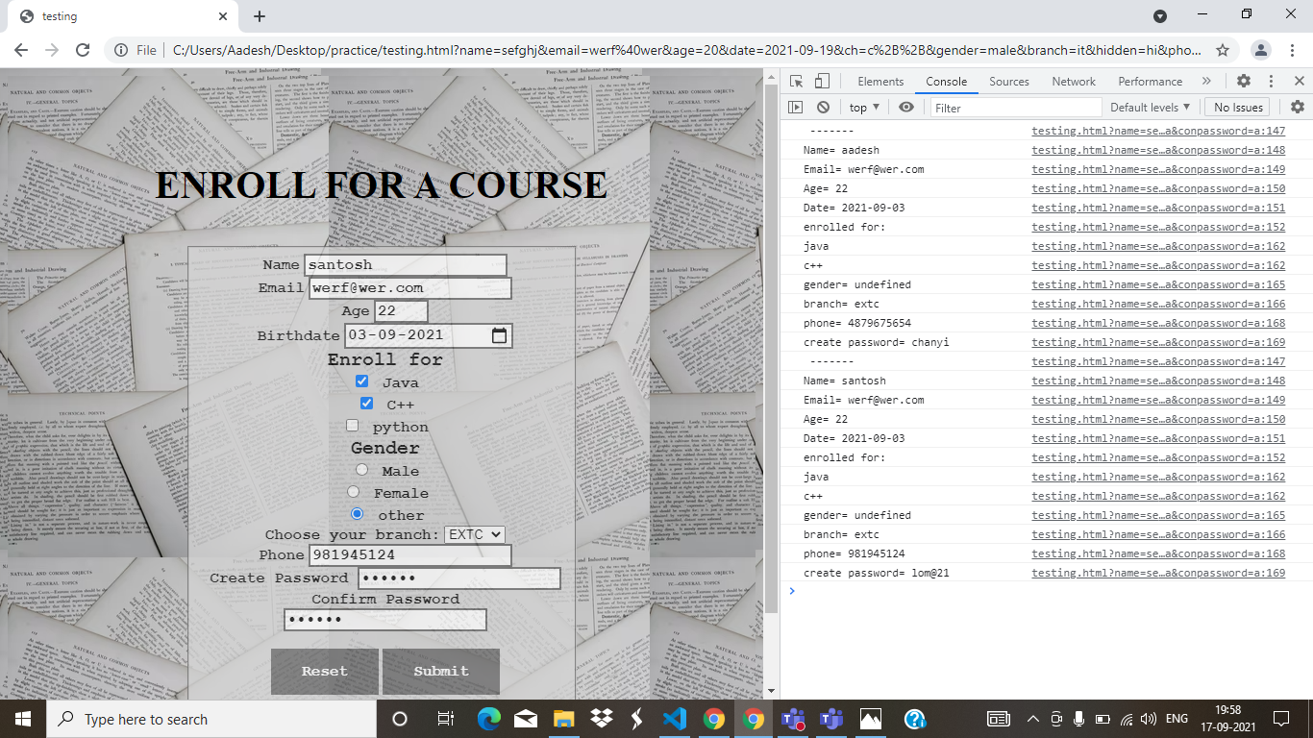1313x738 pixels.
Task: Click the console Filter field
Action: point(1016,108)
